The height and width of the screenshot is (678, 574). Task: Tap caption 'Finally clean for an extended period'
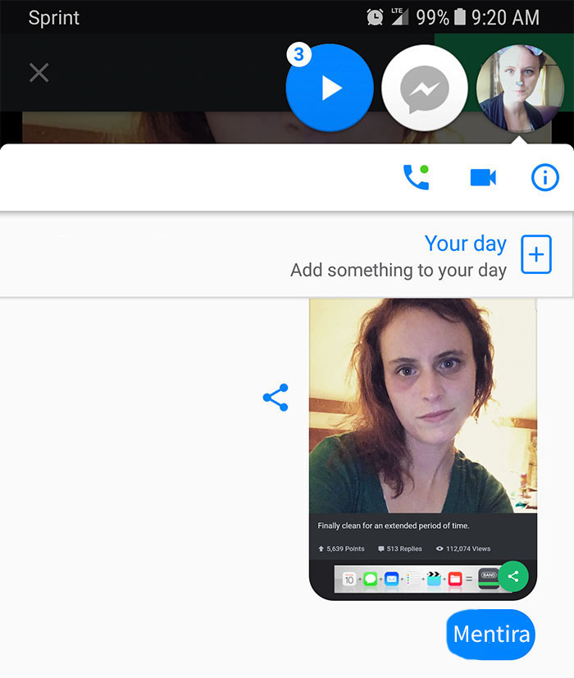394,526
